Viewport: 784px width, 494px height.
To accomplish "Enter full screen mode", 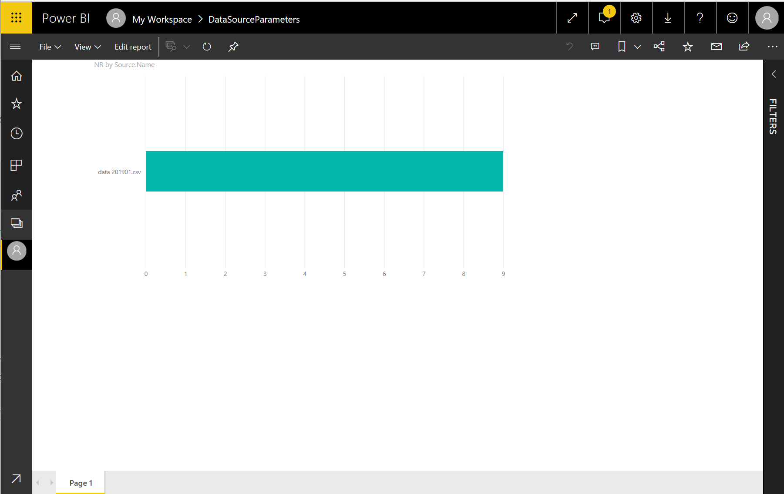I will 572,18.
